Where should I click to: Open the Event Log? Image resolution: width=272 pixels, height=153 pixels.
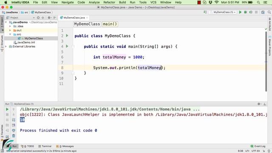point(258,146)
